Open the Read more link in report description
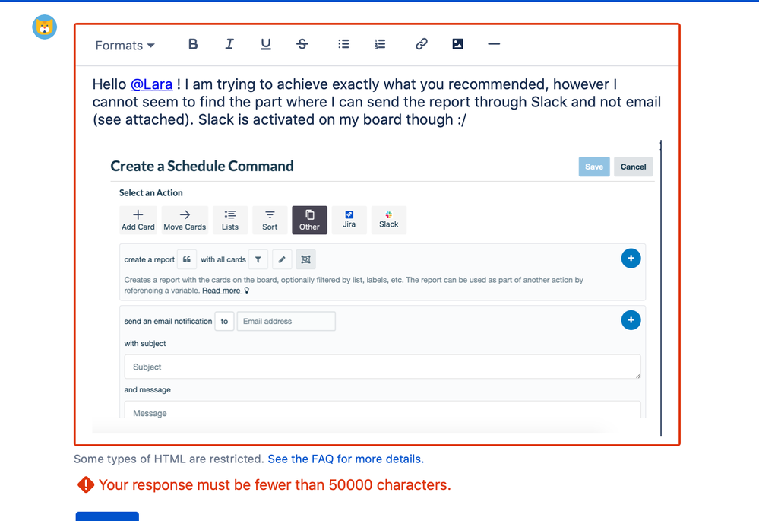This screenshot has height=521, width=759. 221,291
